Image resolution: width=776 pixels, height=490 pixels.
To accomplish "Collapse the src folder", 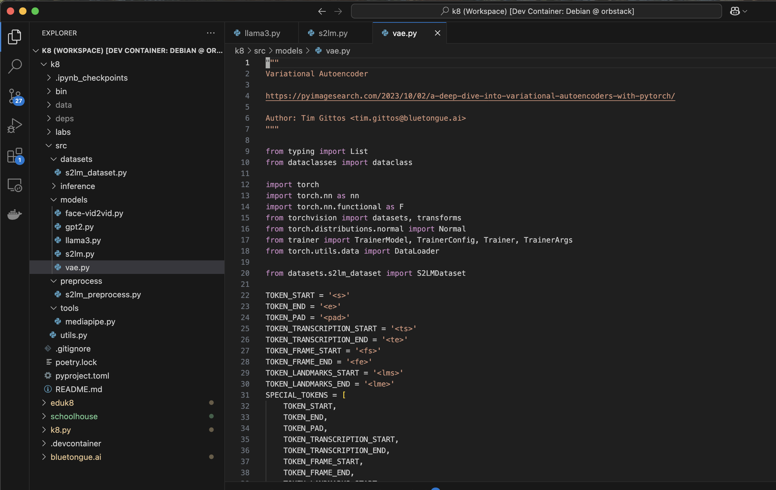I will [49, 146].
